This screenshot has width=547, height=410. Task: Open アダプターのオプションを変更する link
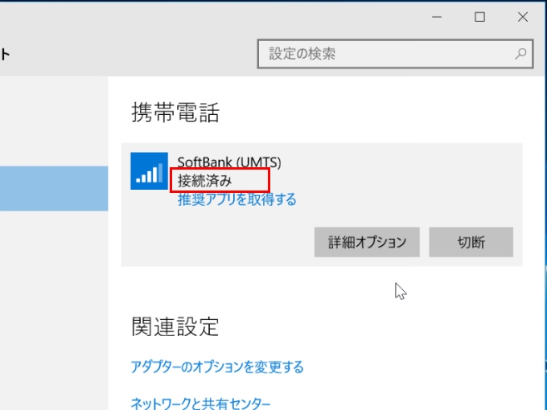(217, 367)
